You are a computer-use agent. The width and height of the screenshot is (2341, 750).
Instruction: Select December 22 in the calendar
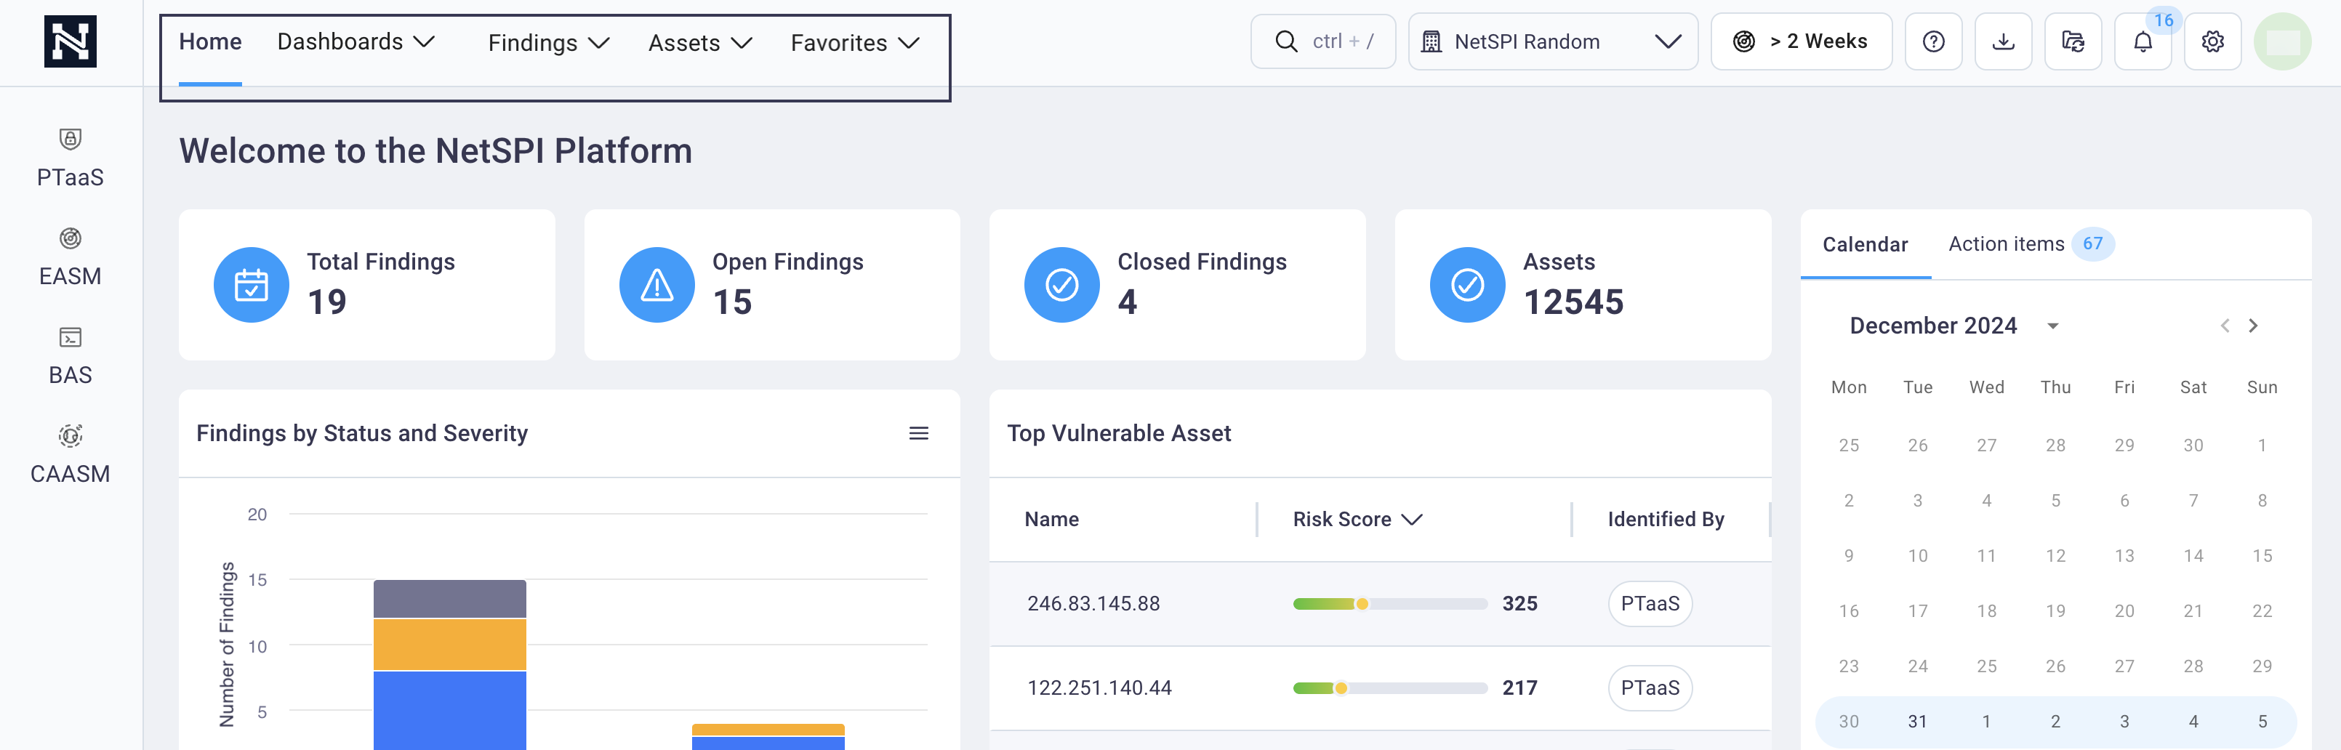point(2262,611)
